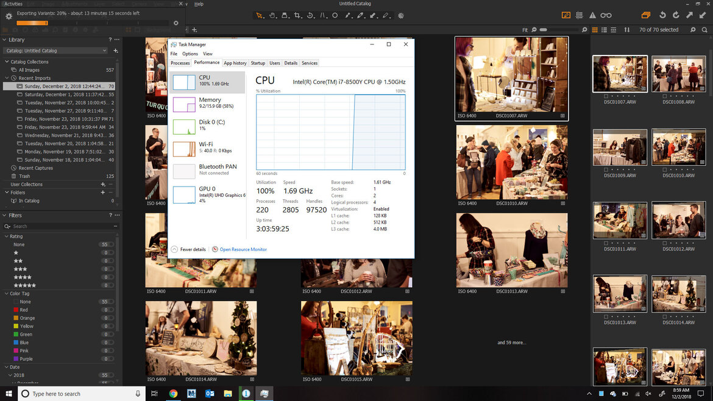
Task: Collapse the Color Tag filter group
Action: click(7, 294)
